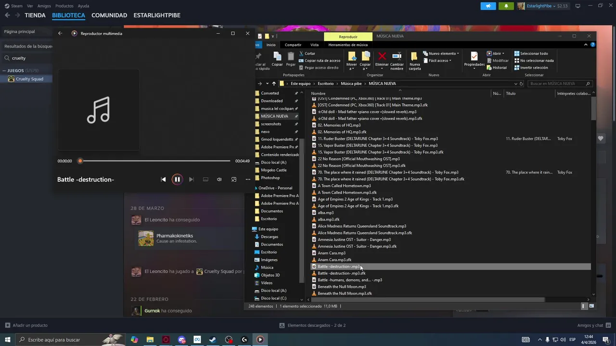This screenshot has width=616, height=346.
Task: Open the Windows Start menu
Action: [8, 340]
